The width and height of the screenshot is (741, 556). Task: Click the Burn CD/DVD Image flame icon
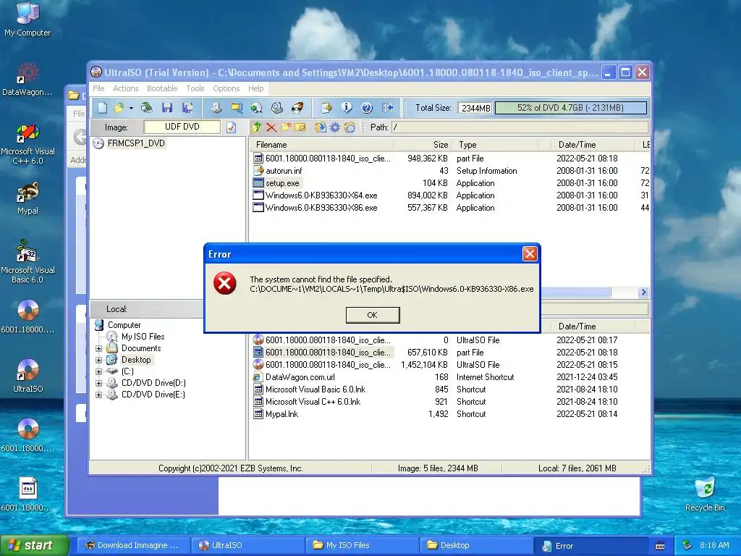(x=297, y=108)
